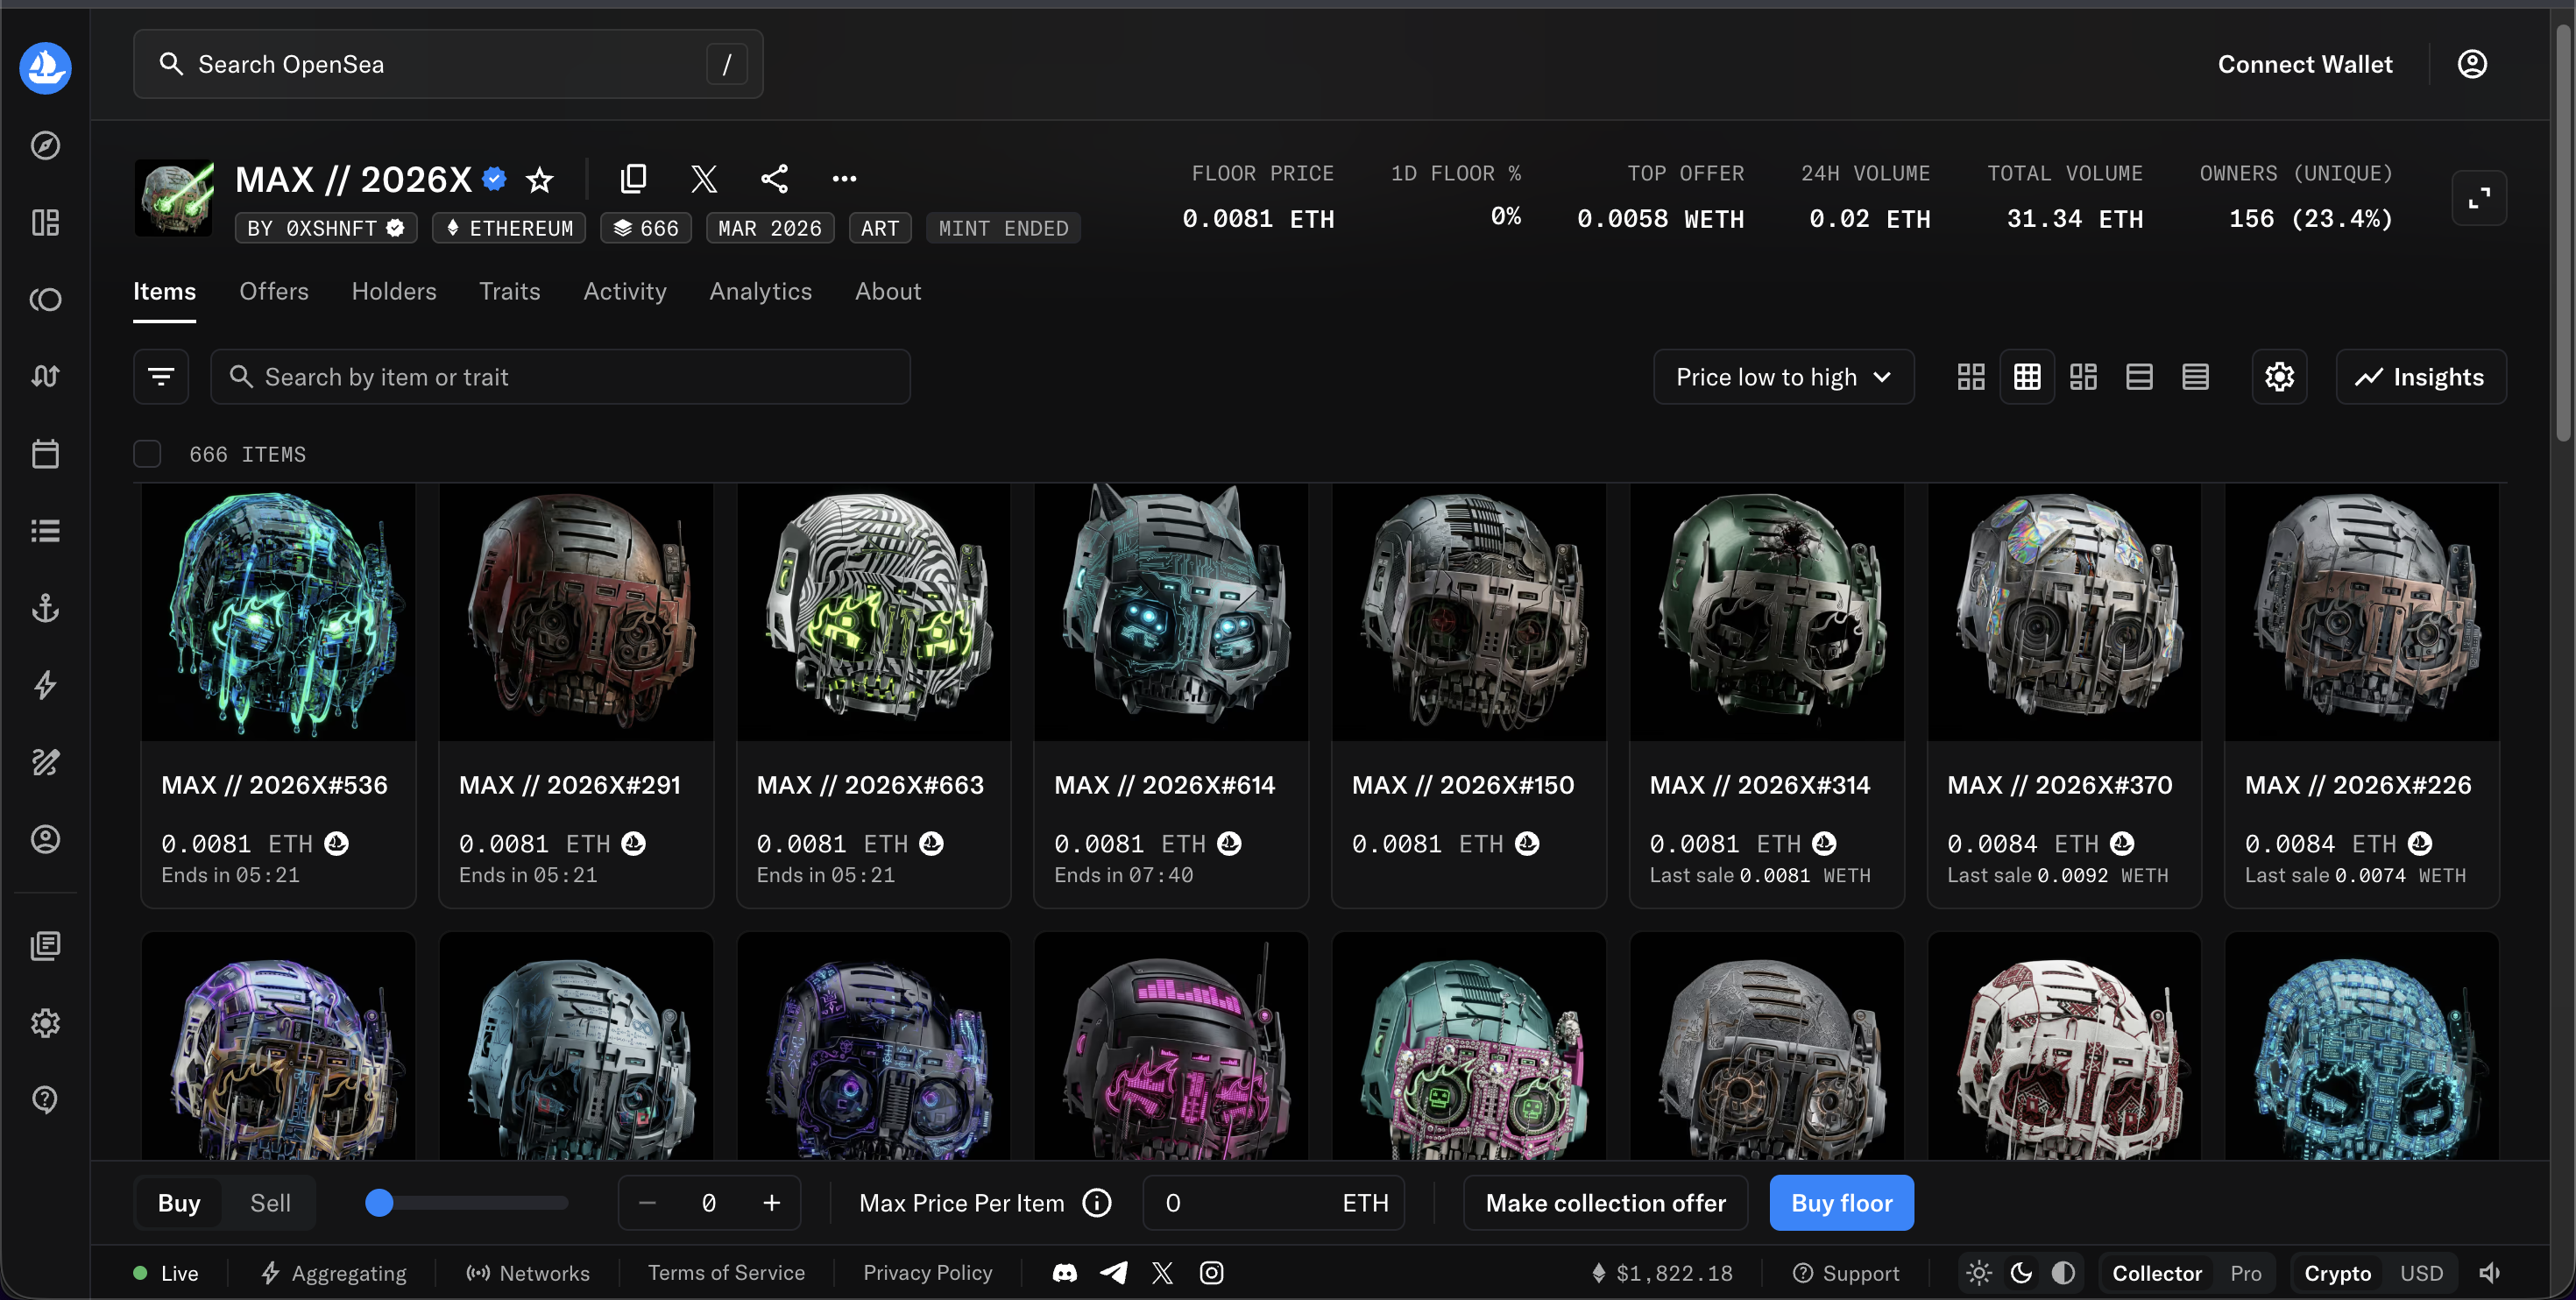Focus the Search by item or trait field

(560, 377)
